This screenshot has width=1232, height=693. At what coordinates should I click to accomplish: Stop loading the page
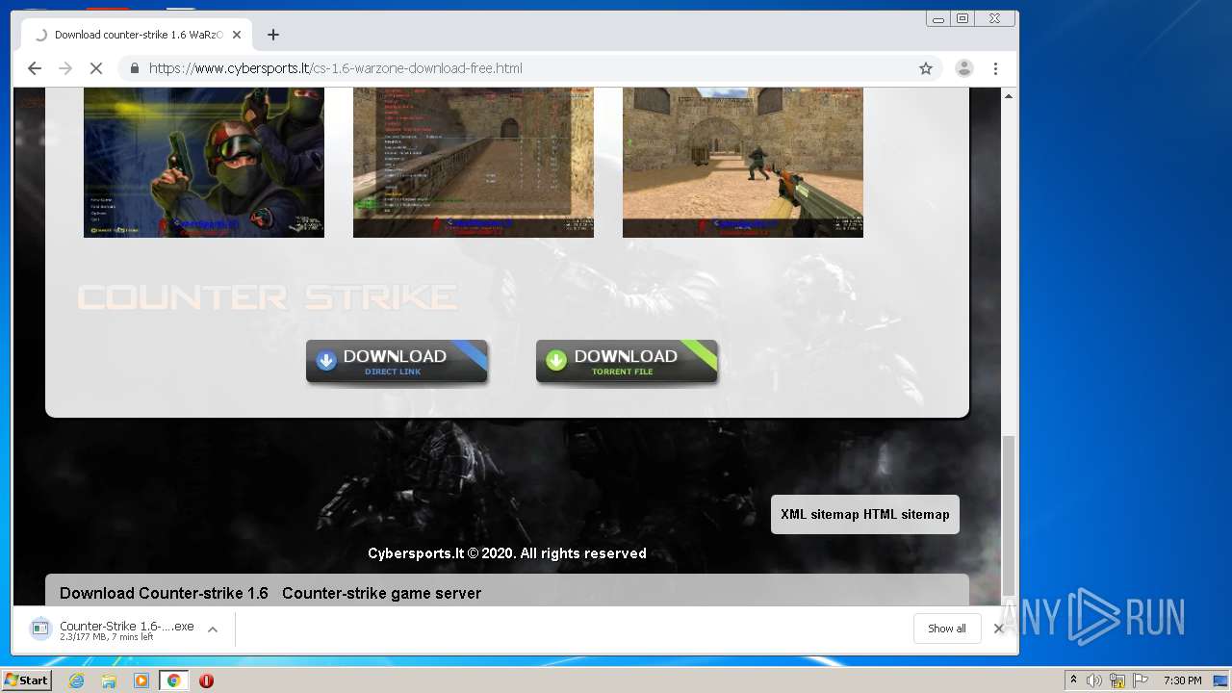(96, 68)
